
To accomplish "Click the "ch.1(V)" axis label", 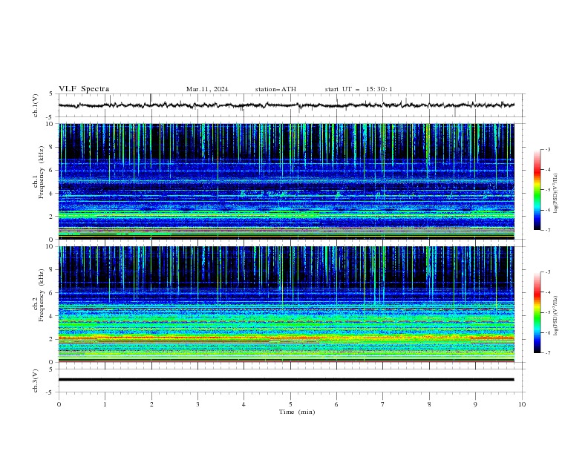I will pyautogui.click(x=36, y=105).
